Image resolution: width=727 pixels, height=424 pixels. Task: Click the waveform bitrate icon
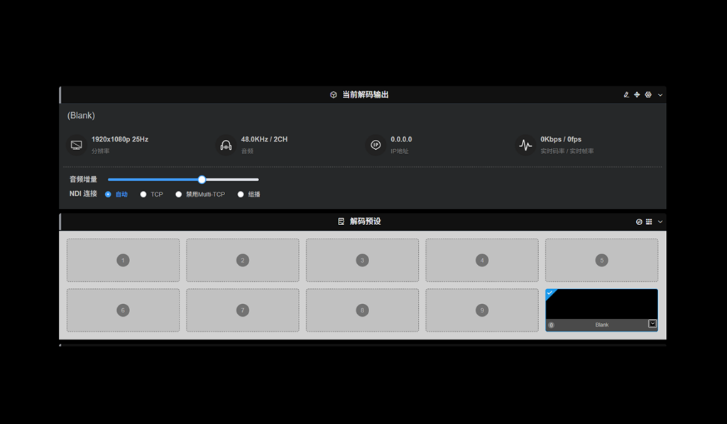525,145
